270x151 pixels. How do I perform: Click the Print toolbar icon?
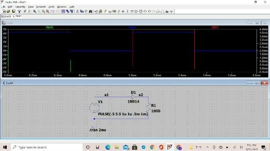point(100,11)
